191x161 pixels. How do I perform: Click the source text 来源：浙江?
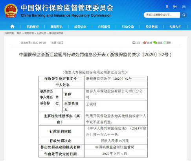[57, 43]
